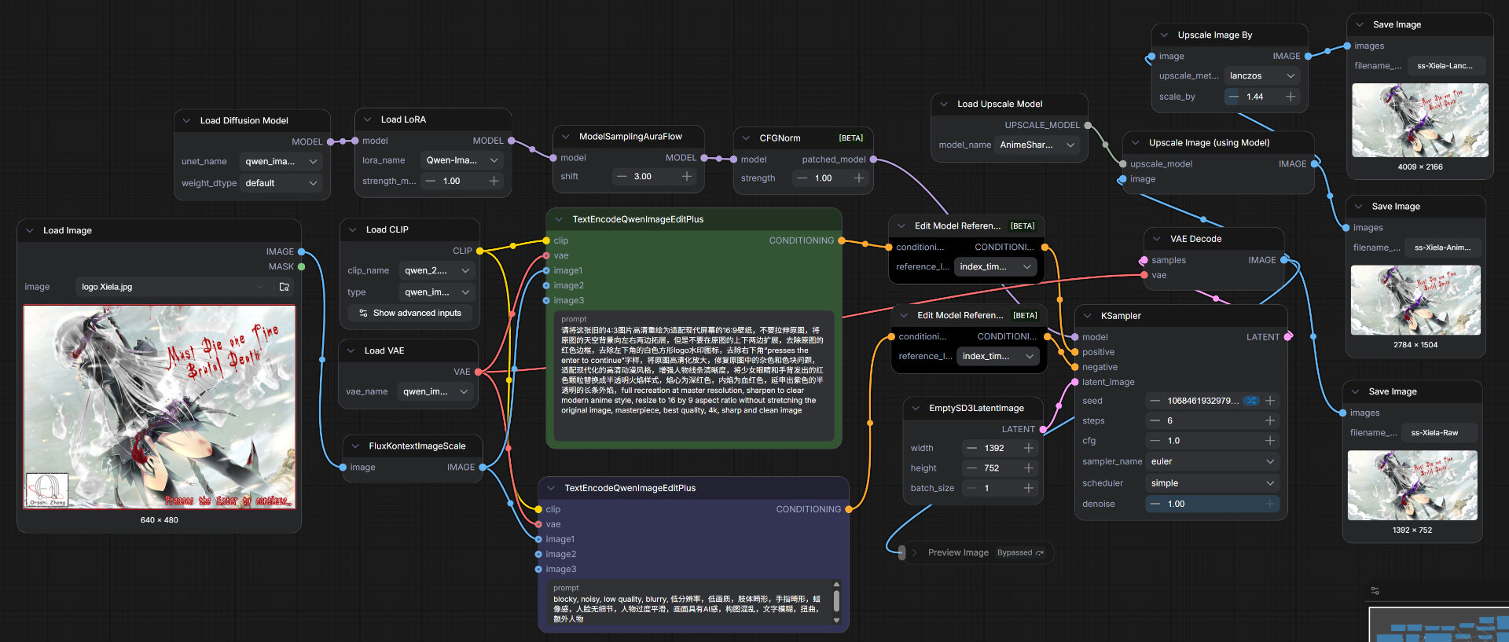
Task: Decrease the cfg value in KSampler
Action: 1155,441
